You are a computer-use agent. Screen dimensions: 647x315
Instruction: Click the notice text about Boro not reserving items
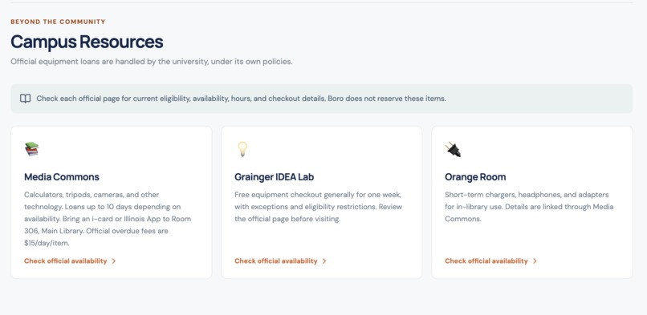[242, 99]
